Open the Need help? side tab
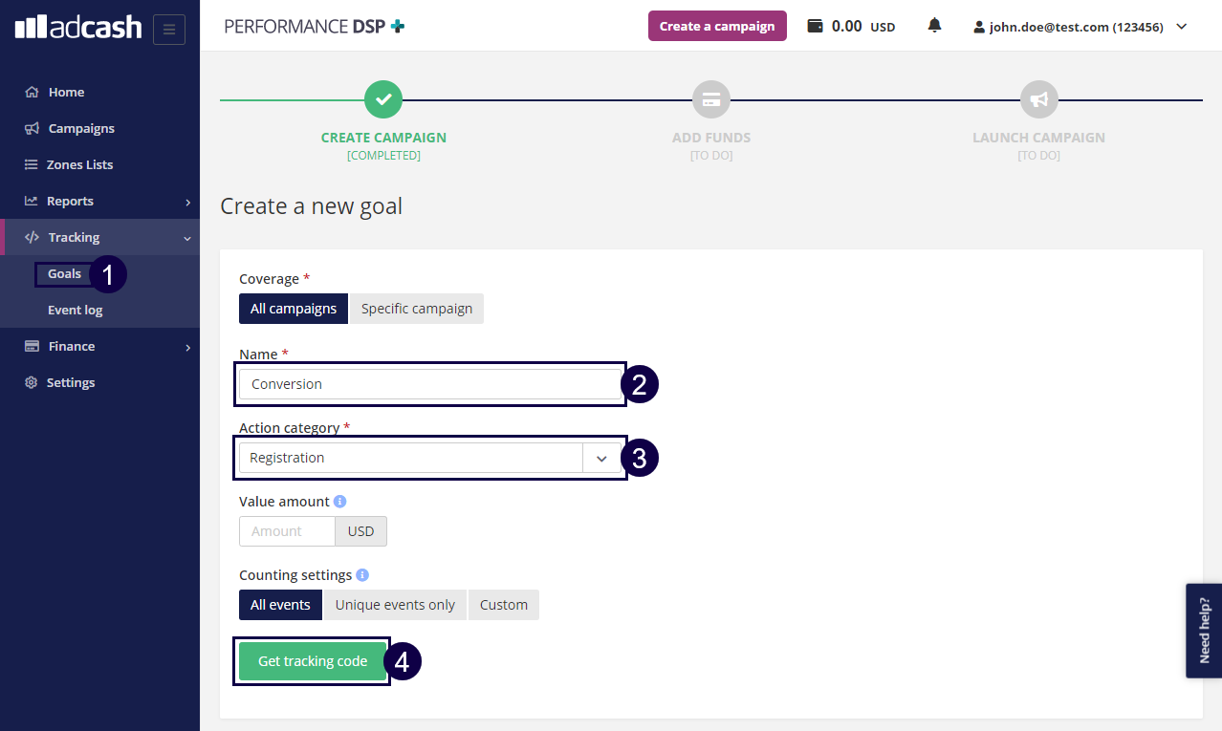Image resolution: width=1222 pixels, height=731 pixels. (x=1204, y=631)
